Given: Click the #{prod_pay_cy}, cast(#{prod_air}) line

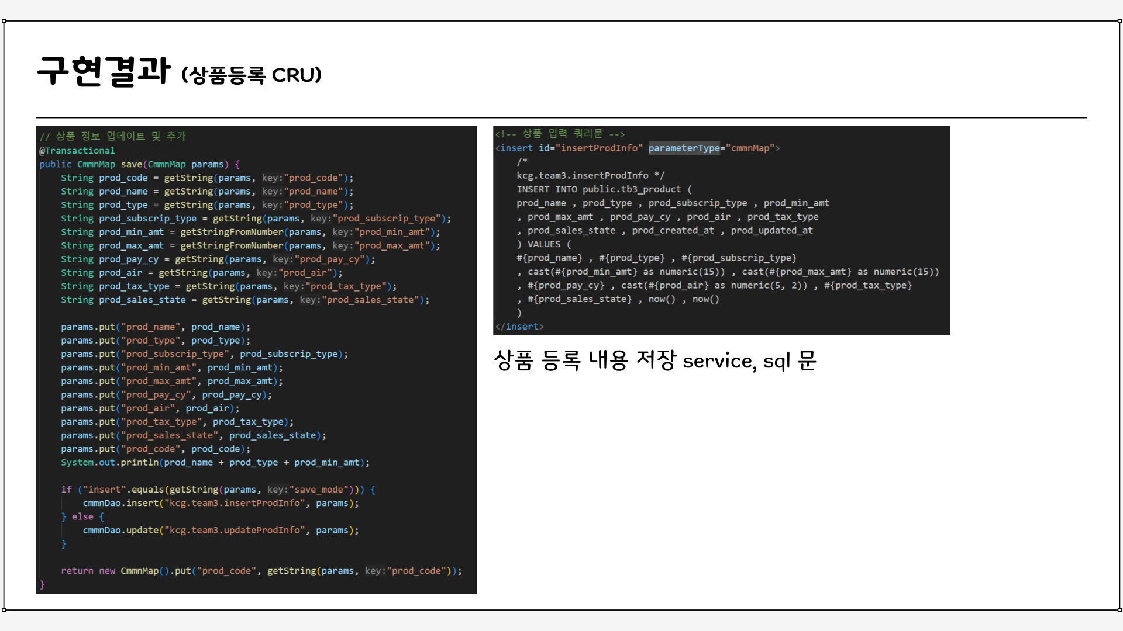Looking at the screenshot, I should coord(714,285).
